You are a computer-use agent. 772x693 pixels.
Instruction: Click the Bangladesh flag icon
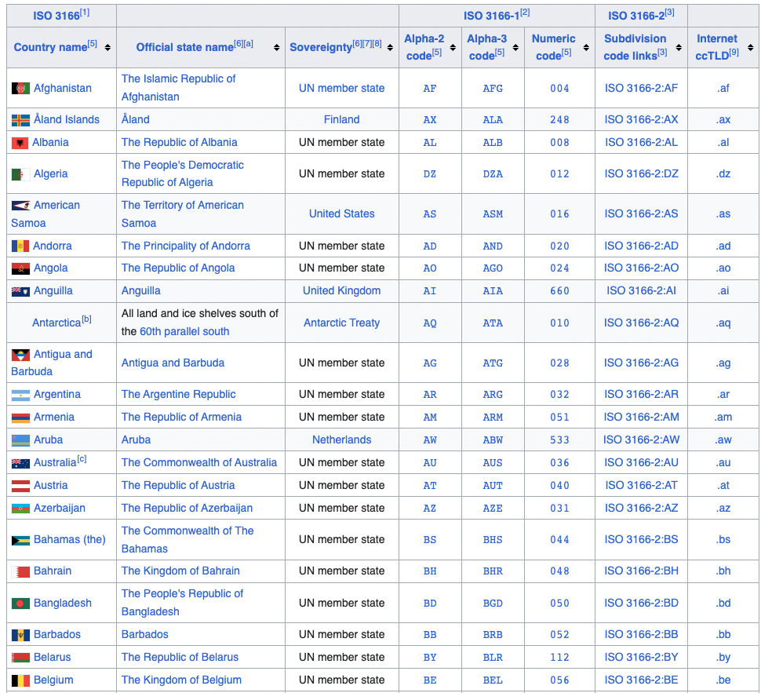point(20,604)
